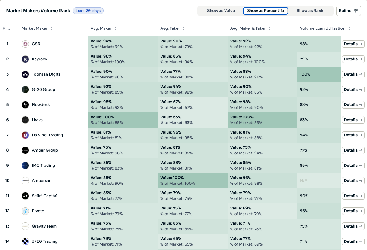The height and width of the screenshot is (250, 367).
Task: Click the Prycto logo icon
Action: click(25, 211)
